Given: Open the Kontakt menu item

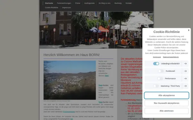Looking at the screenshot, I should [x=128, y=3].
